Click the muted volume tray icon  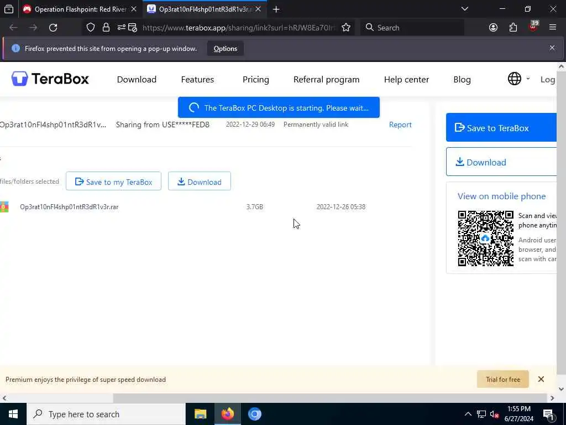pyautogui.click(x=494, y=414)
